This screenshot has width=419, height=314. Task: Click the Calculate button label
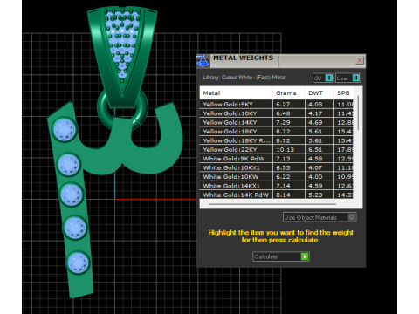pyautogui.click(x=265, y=256)
